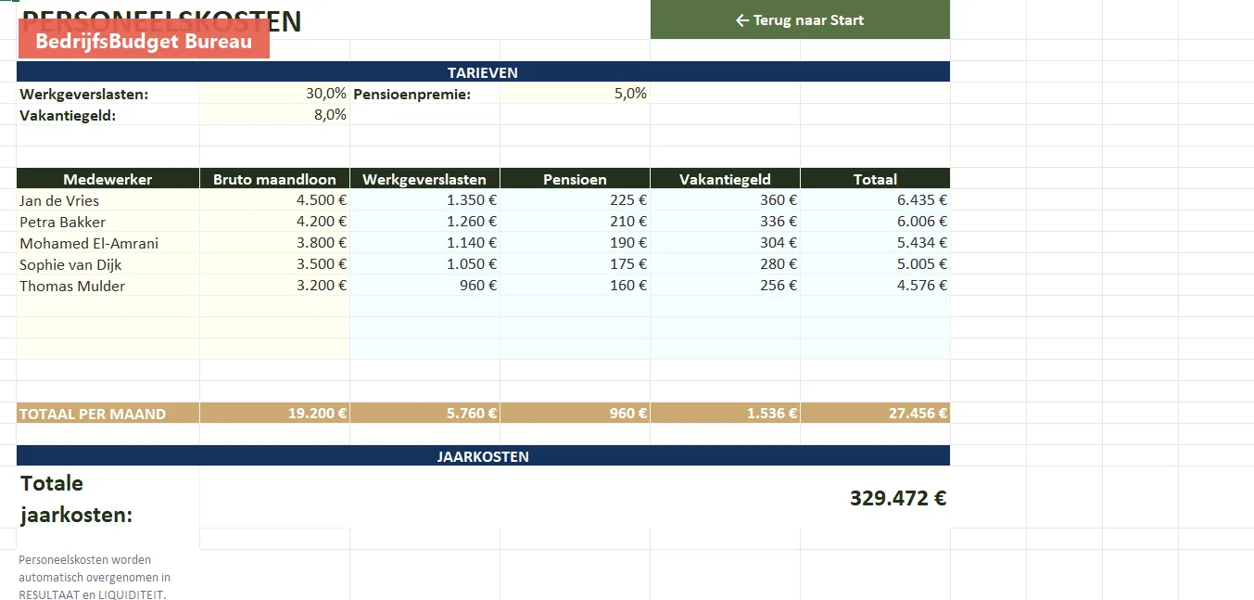Select the Petra Bakker name cell
1254x600 pixels.
[108, 222]
